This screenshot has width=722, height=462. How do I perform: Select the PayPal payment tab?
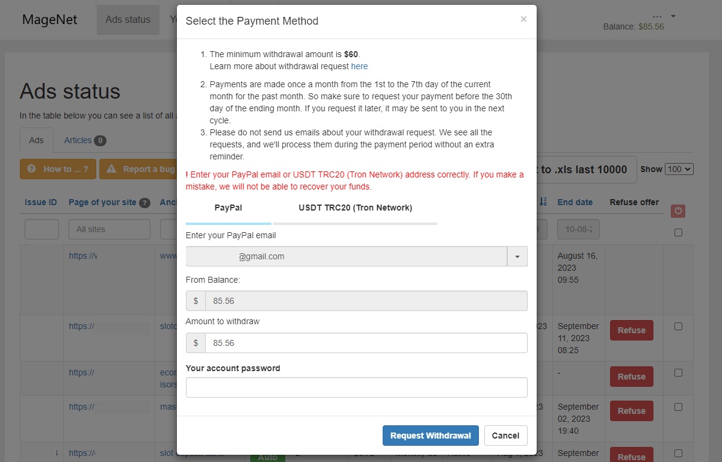229,208
